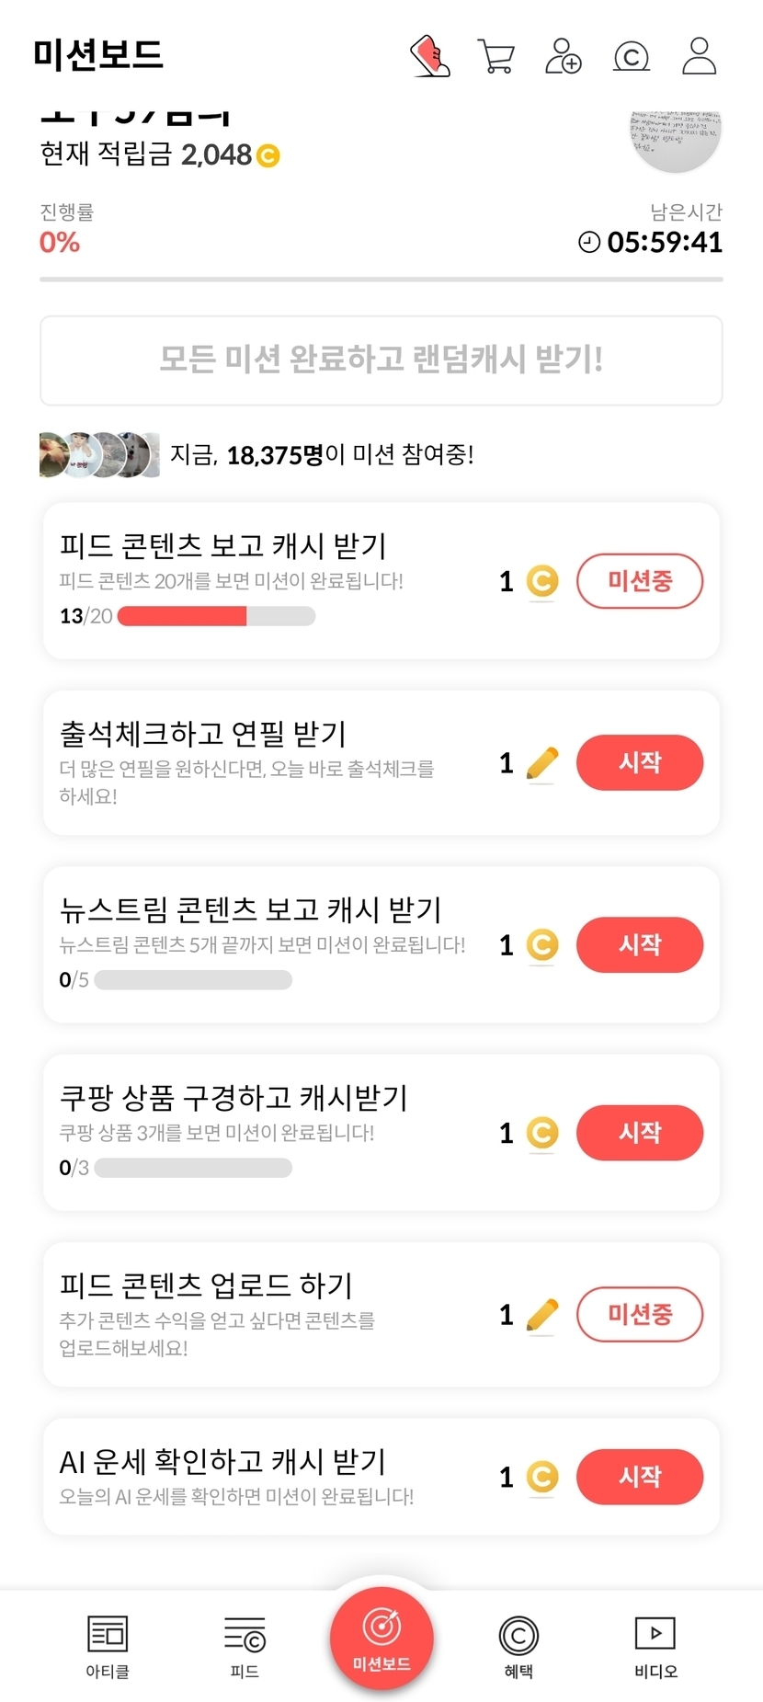Start the 출석체크하고 연필 받기 mission
Screen dimensions: 763x1702
(639, 762)
